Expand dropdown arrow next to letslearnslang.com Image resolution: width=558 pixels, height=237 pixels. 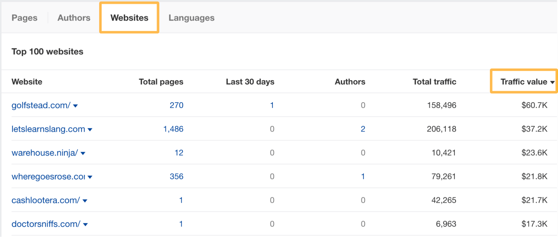coord(90,130)
